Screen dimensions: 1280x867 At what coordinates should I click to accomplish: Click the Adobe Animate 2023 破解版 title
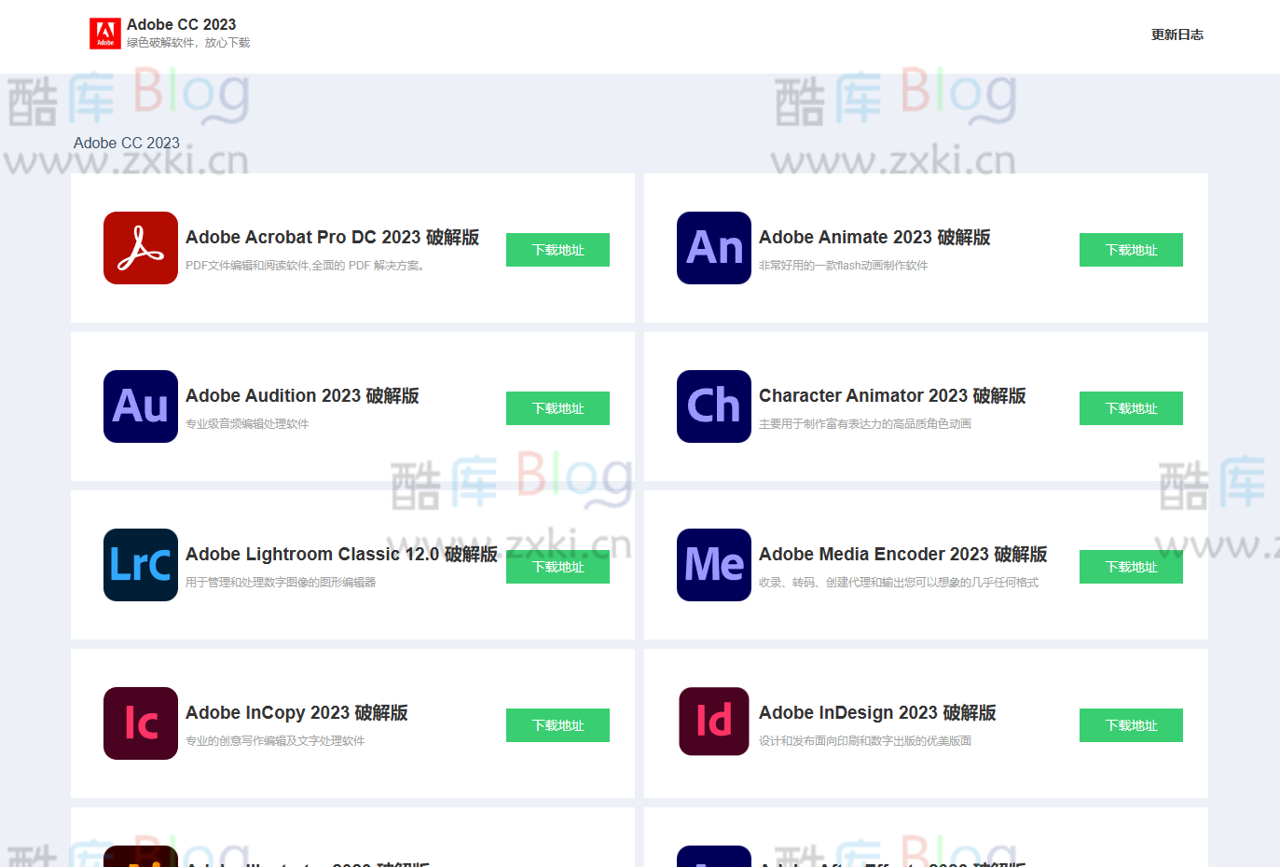pyautogui.click(x=874, y=237)
